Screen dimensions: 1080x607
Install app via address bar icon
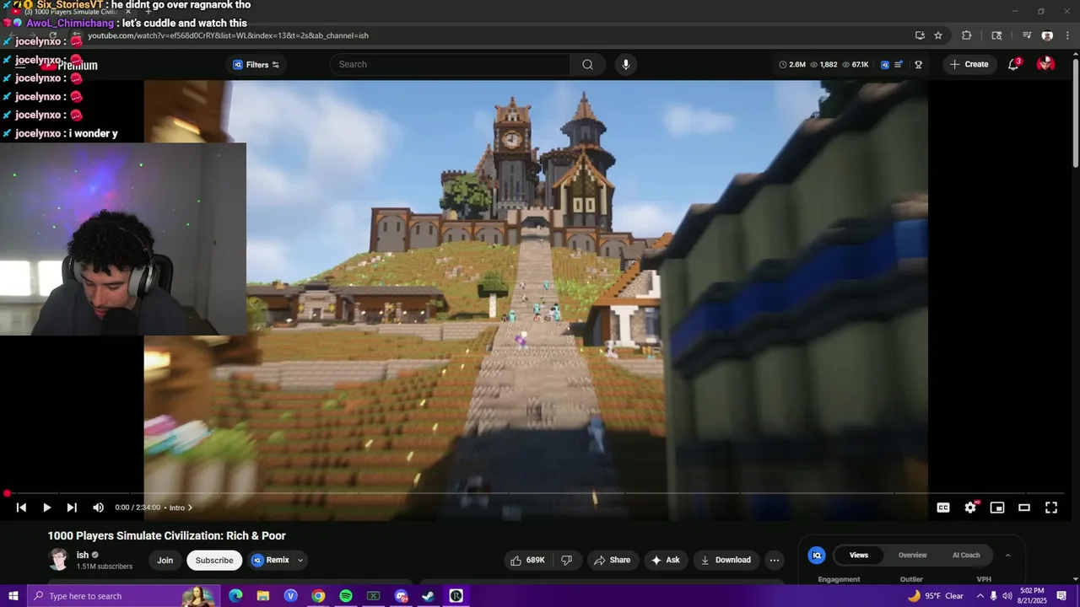(920, 35)
